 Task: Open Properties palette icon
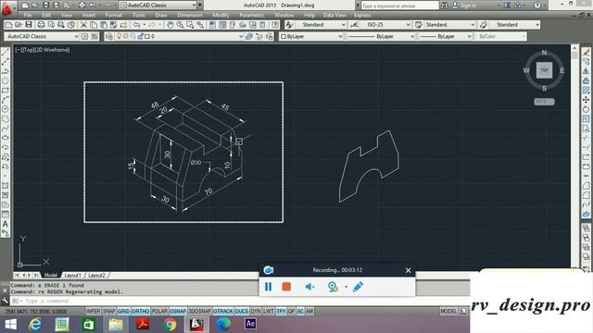(x=212, y=25)
